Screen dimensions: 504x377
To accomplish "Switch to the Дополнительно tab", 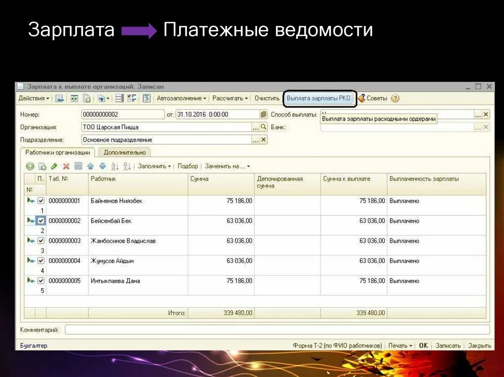I will point(125,152).
